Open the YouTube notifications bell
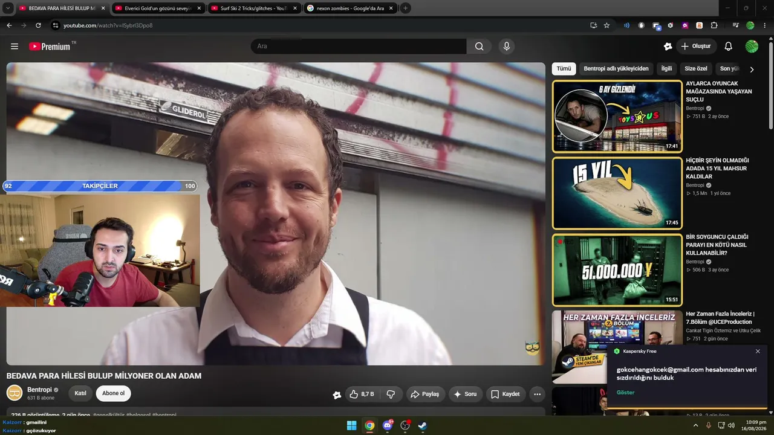This screenshot has height=435, width=774. (728, 47)
